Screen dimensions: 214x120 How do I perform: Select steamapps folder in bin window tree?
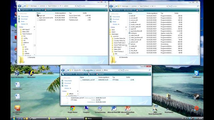pyautogui.click(x=115, y=34)
